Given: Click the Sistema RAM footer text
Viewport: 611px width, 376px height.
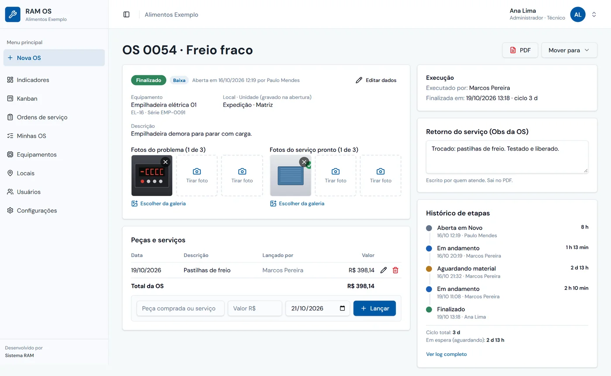Looking at the screenshot, I should (19, 355).
